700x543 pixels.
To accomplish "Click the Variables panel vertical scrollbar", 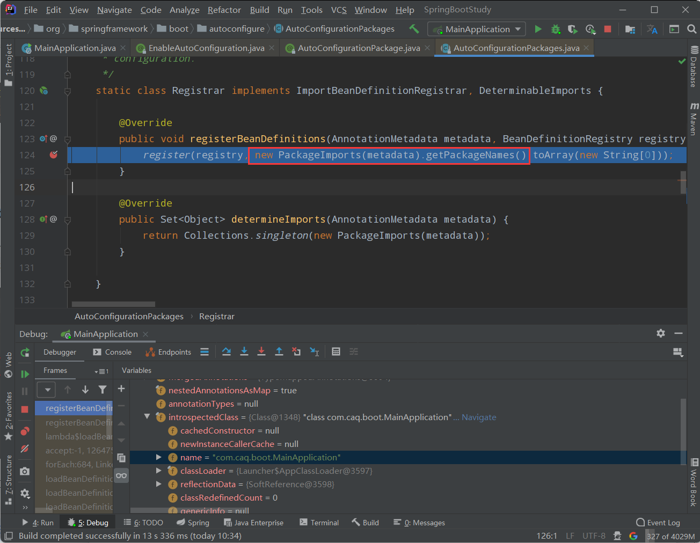I will click(683, 432).
